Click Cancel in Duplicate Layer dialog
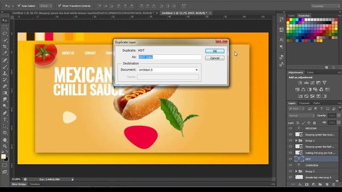342x192 pixels. pos(215,58)
